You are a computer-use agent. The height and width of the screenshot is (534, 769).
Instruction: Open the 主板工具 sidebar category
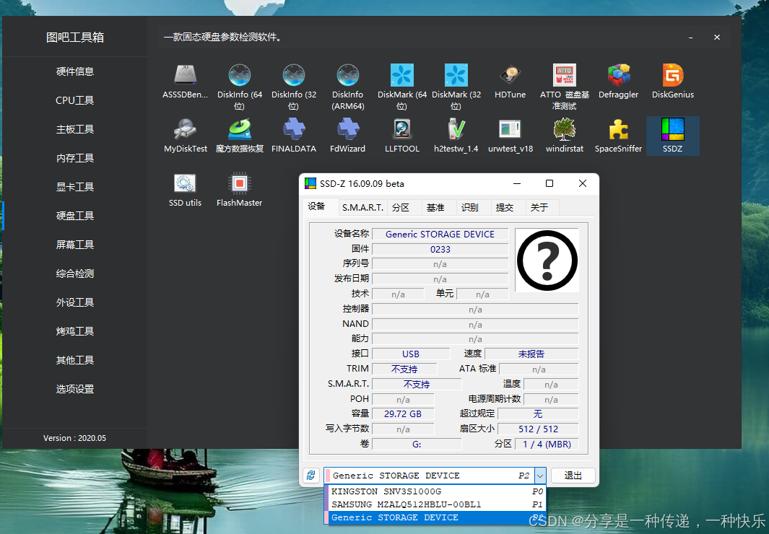[x=74, y=129]
